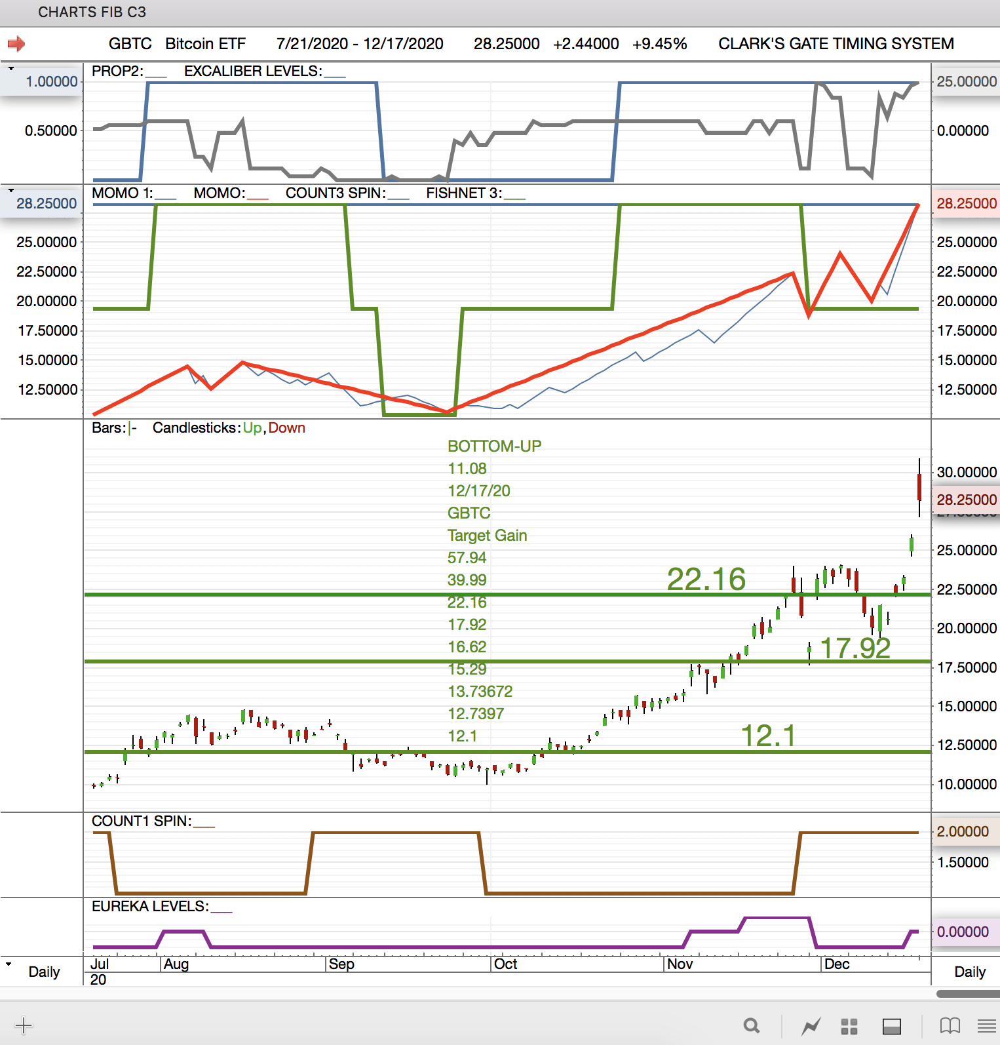Click the 0.00000 EUREKA value tag

coord(966,932)
